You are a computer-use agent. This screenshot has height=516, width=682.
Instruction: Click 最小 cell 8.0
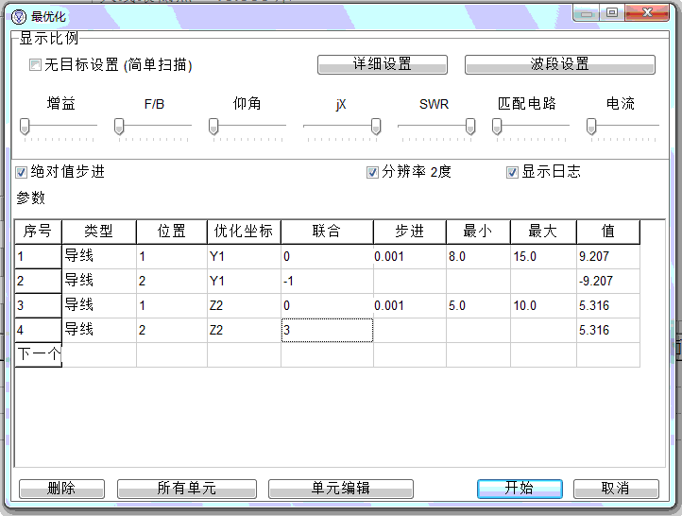[x=479, y=256]
